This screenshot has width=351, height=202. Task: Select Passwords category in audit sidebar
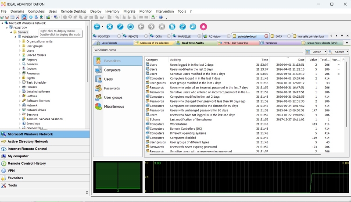pos(111,88)
